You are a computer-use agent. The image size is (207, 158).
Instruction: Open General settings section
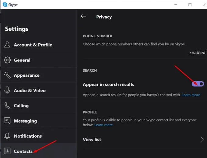coord(39,60)
